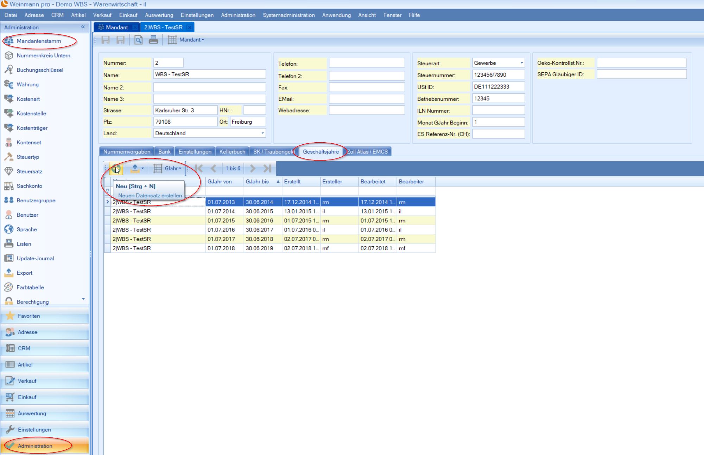Click the Neu (new record) toolbar icon
The image size is (704, 455).
(116, 169)
